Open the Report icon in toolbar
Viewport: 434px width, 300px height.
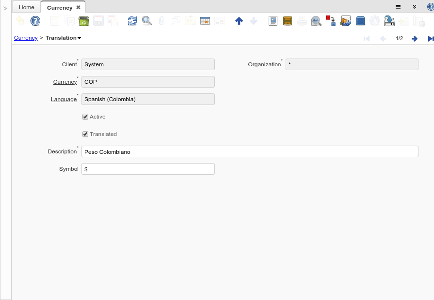click(x=273, y=21)
